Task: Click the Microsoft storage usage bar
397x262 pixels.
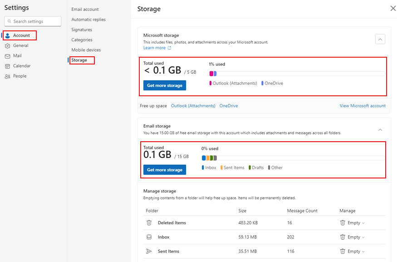Action: (297, 74)
